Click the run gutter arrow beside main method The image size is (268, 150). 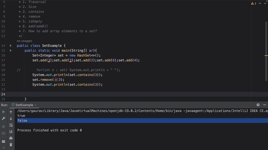coord(11,50)
